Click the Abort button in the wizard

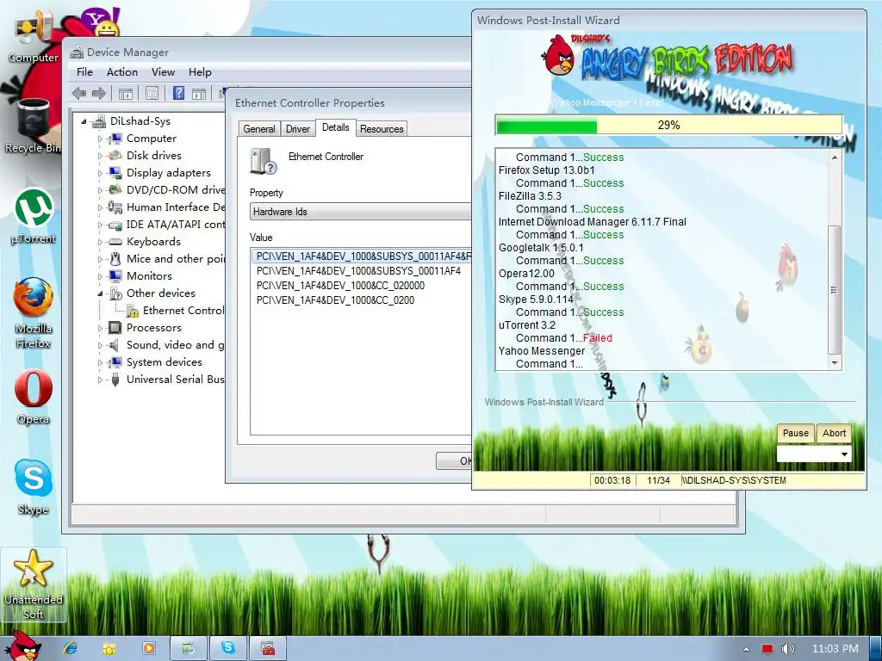(x=834, y=433)
